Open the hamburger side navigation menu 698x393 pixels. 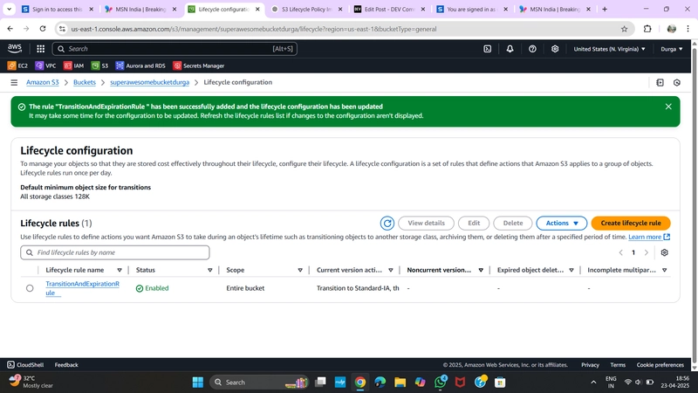[x=14, y=82]
